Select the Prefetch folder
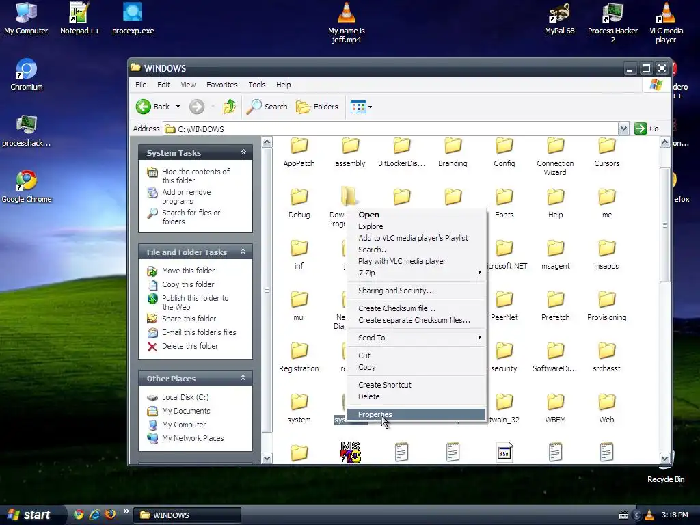This screenshot has height=525, width=700. (555, 306)
